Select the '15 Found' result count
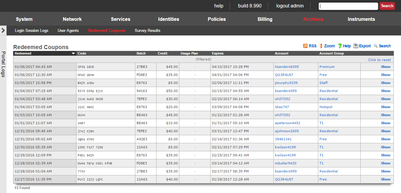The image size is (401, 193). tap(22, 188)
